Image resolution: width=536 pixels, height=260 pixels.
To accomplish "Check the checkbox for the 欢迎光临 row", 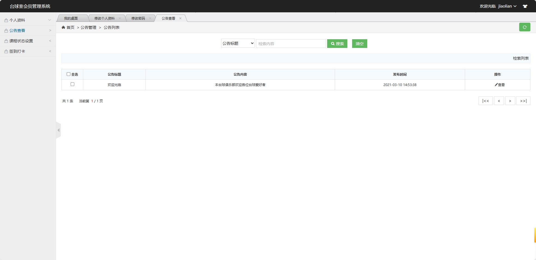I will [x=73, y=84].
